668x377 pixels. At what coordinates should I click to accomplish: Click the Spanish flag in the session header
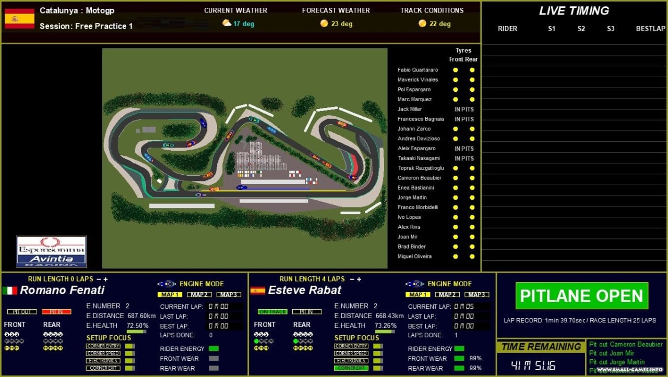tap(19, 19)
